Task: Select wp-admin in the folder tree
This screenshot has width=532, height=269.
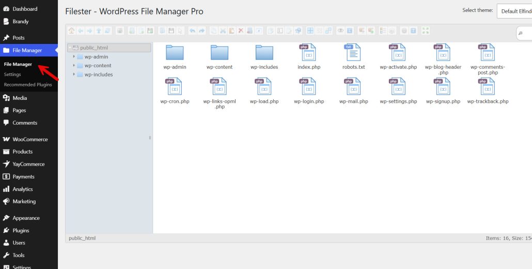Action: pyautogui.click(x=96, y=57)
